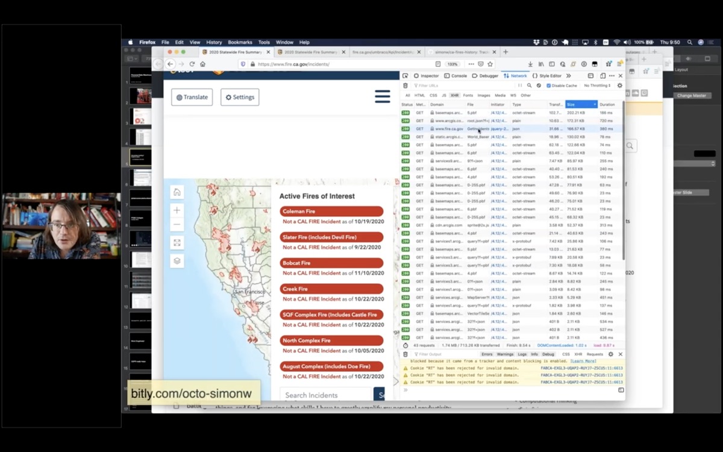
Task: Open the page zoom 133% indicator
Action: point(452,64)
